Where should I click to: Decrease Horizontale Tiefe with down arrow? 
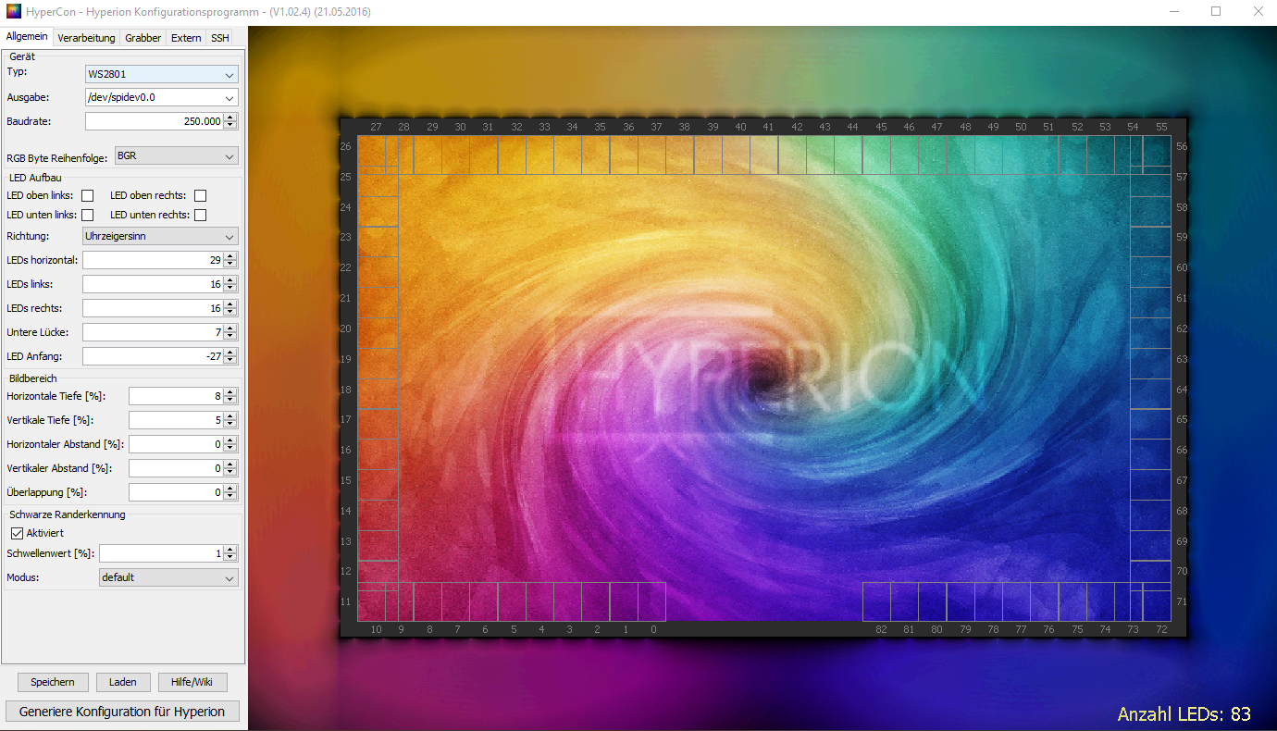click(x=230, y=401)
